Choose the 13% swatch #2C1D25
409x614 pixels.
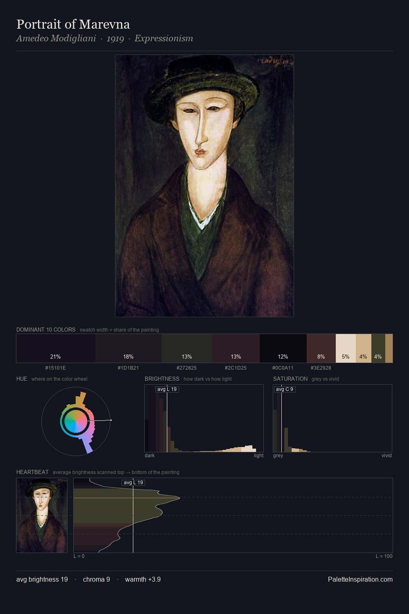(x=236, y=348)
